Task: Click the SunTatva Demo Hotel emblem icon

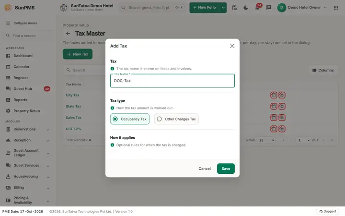Action: (64, 8)
